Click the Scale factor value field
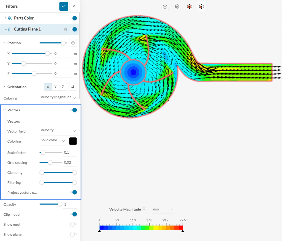This screenshot has height=241, width=282. [x=70, y=152]
